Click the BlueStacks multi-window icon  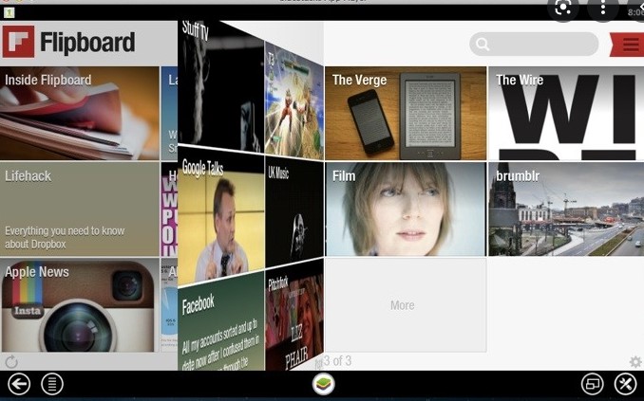tap(593, 384)
